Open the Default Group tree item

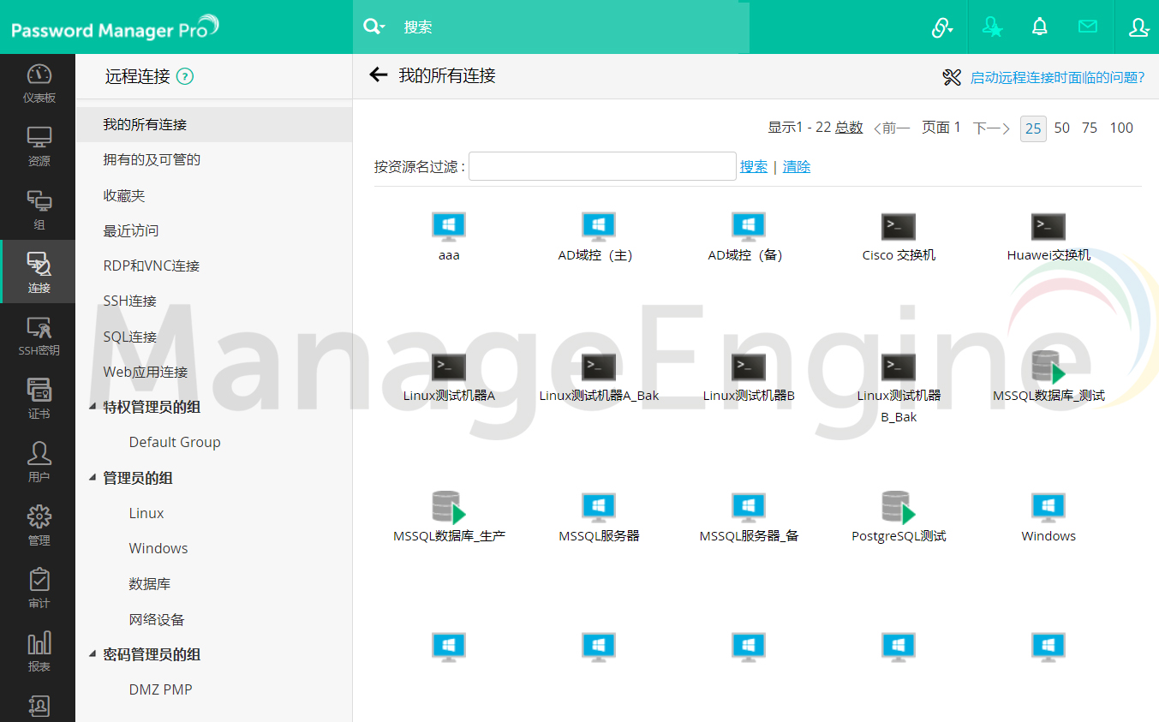[175, 442]
